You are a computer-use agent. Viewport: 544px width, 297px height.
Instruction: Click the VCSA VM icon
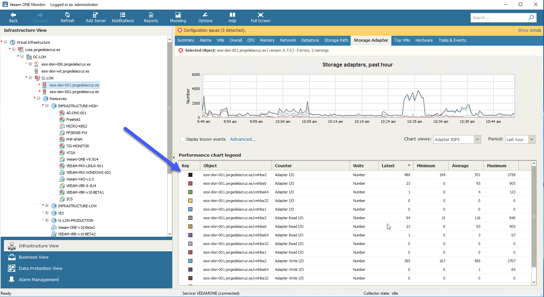click(x=62, y=153)
